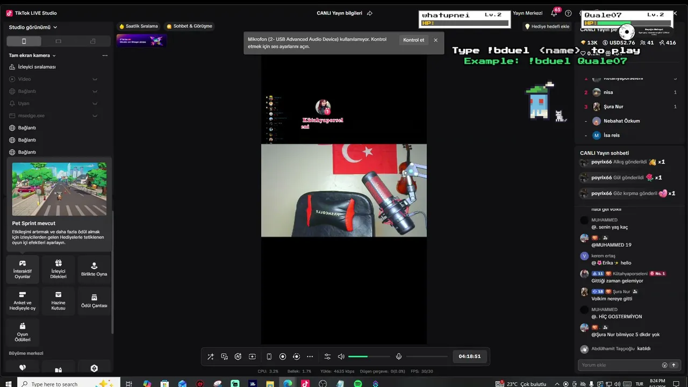Click the Windows Start button
This screenshot has width=688, height=387.
click(9, 384)
